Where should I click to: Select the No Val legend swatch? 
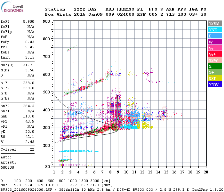coord(215,24)
